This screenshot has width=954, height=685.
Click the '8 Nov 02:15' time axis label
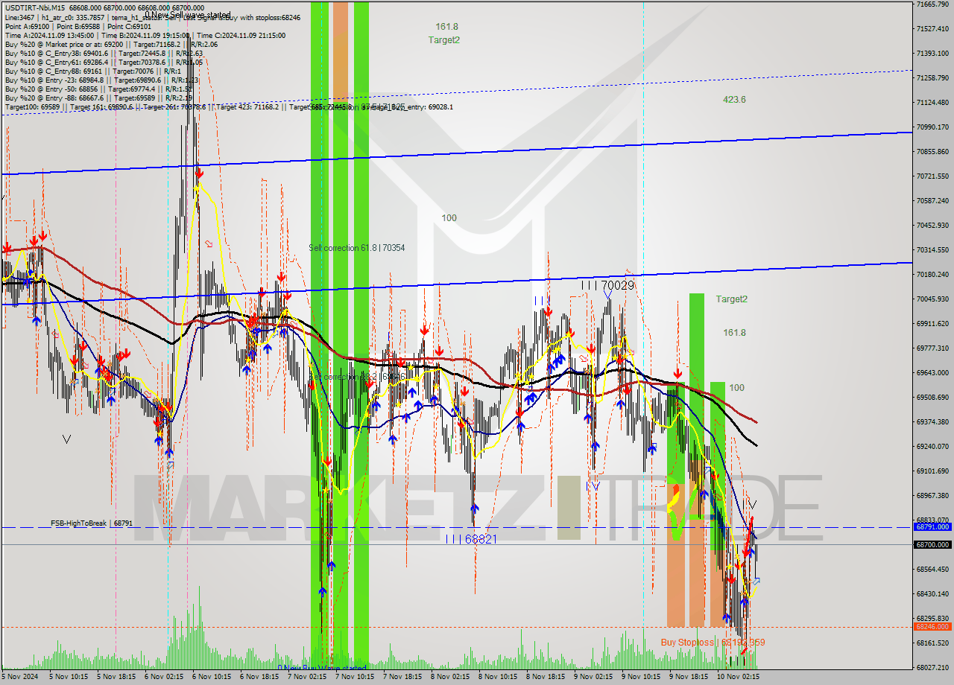452,678
